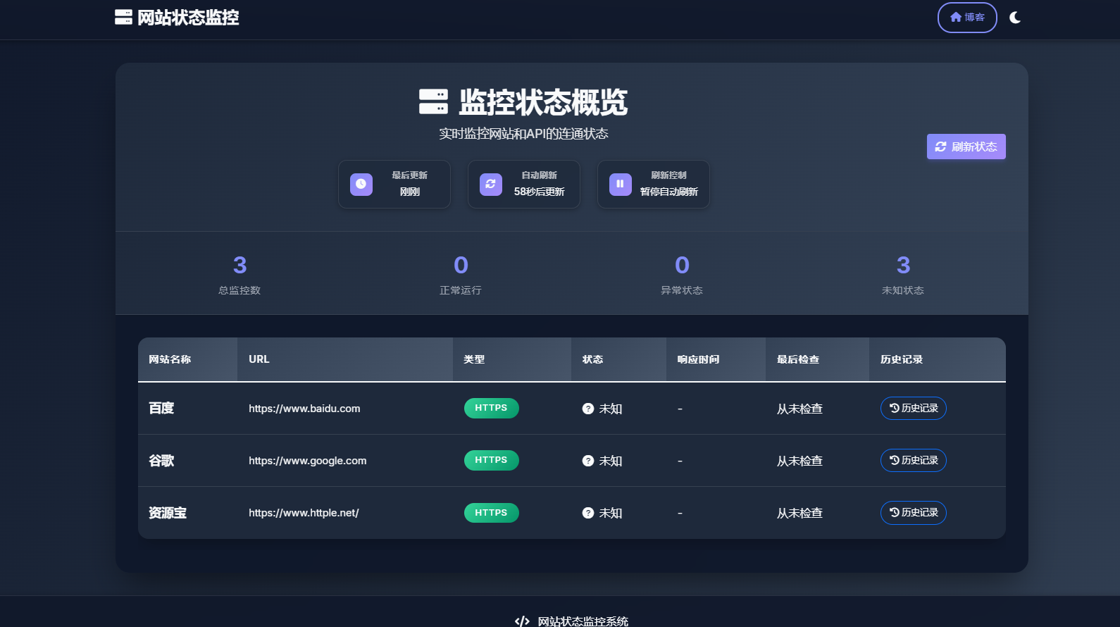Click the 暂停自动刷新 text

[x=668, y=192]
